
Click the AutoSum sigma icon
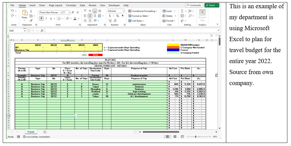tap(182, 11)
